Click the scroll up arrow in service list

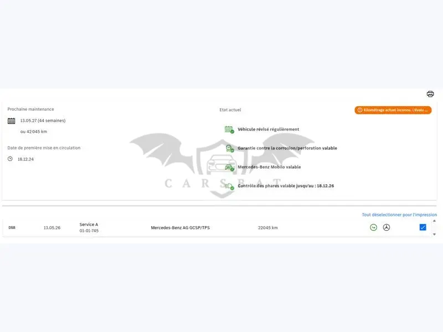pyautogui.click(x=434, y=221)
